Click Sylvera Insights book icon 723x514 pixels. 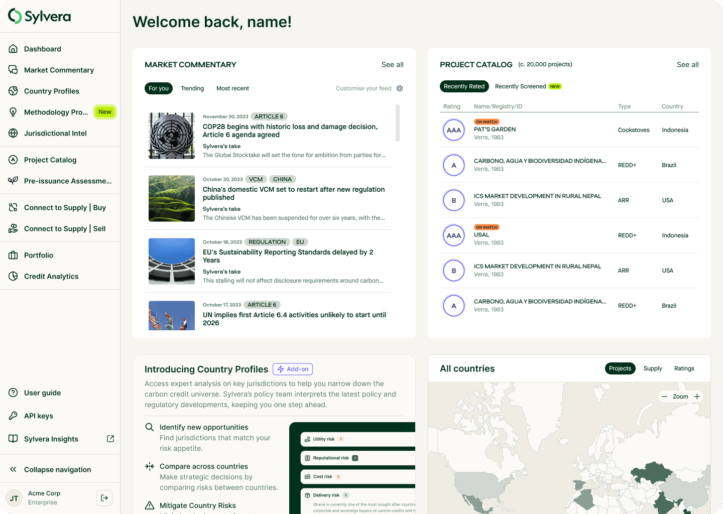pos(14,439)
